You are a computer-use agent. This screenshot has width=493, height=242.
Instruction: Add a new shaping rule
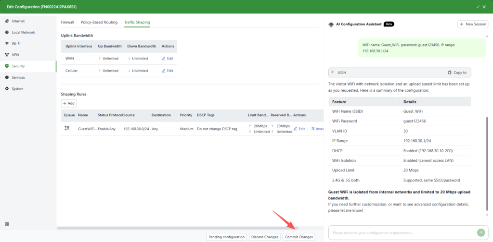click(68, 103)
